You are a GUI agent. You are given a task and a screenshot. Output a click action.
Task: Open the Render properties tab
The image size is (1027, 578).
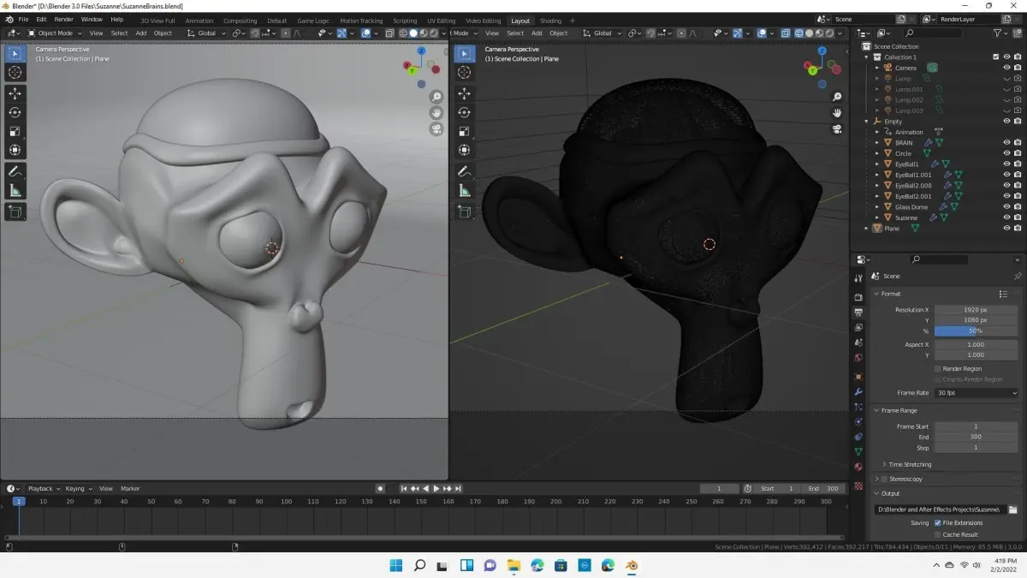[x=858, y=296]
